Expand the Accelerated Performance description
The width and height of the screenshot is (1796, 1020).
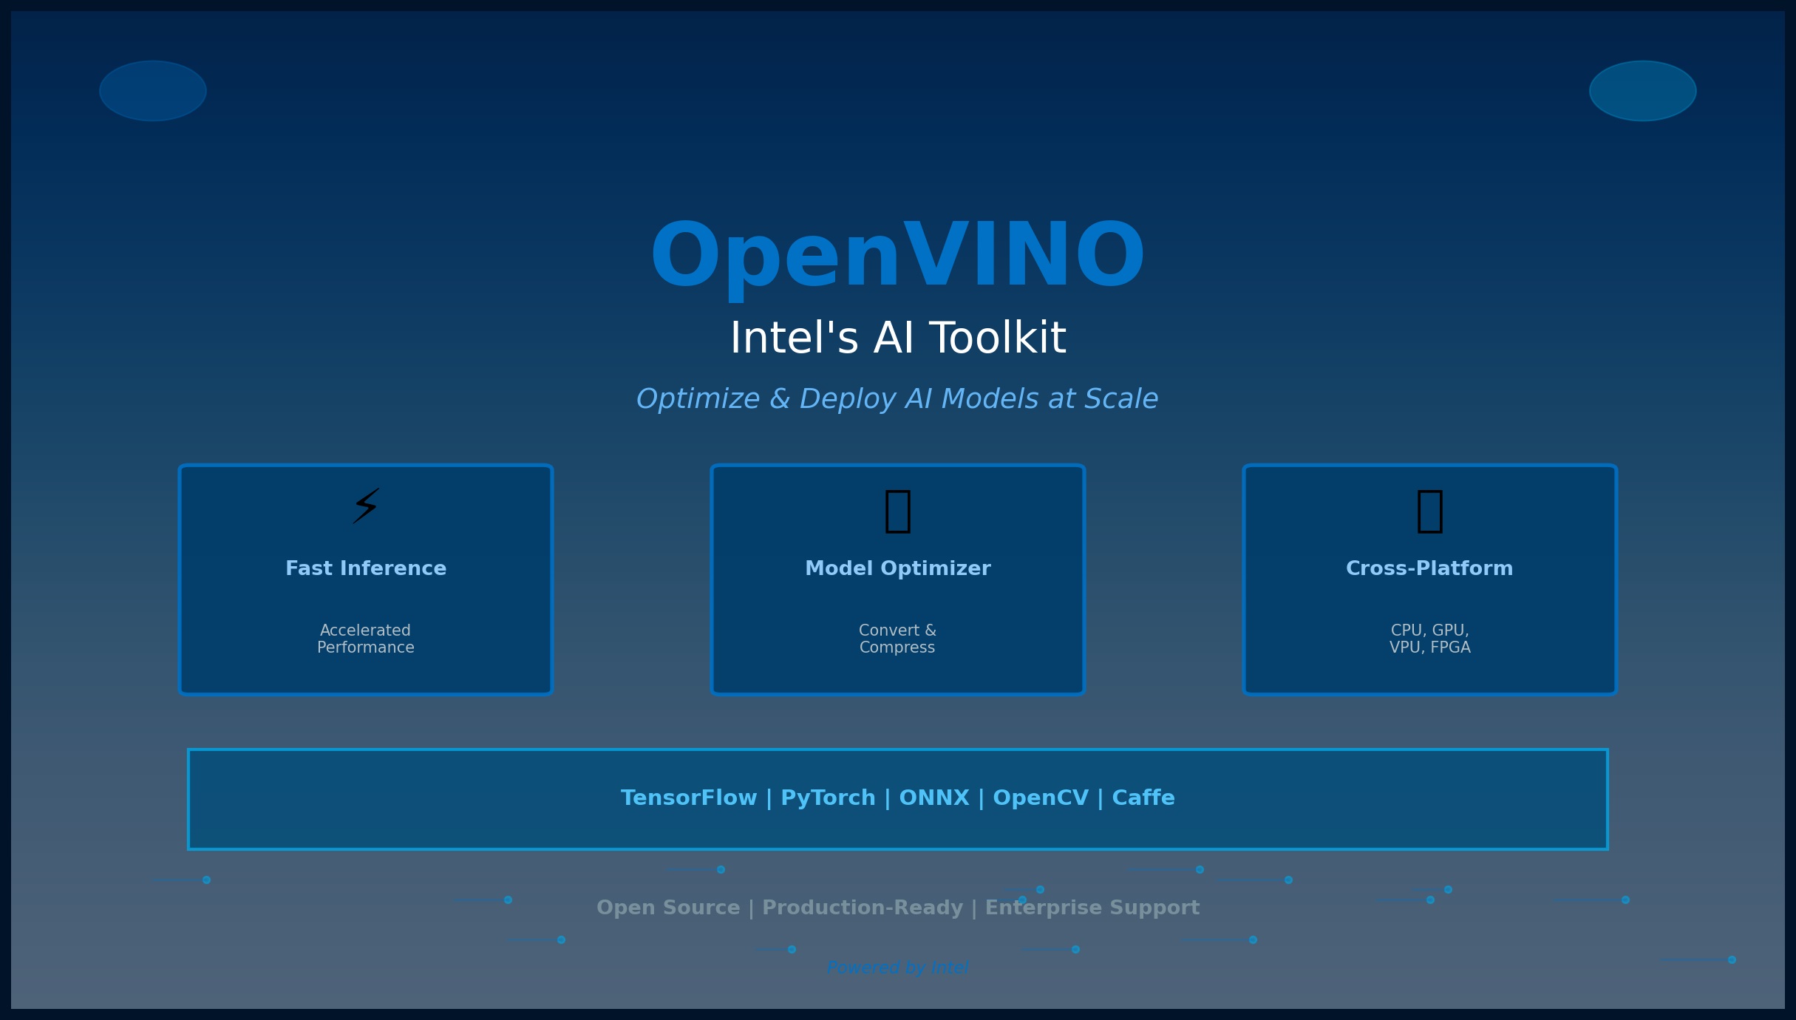pyautogui.click(x=365, y=638)
